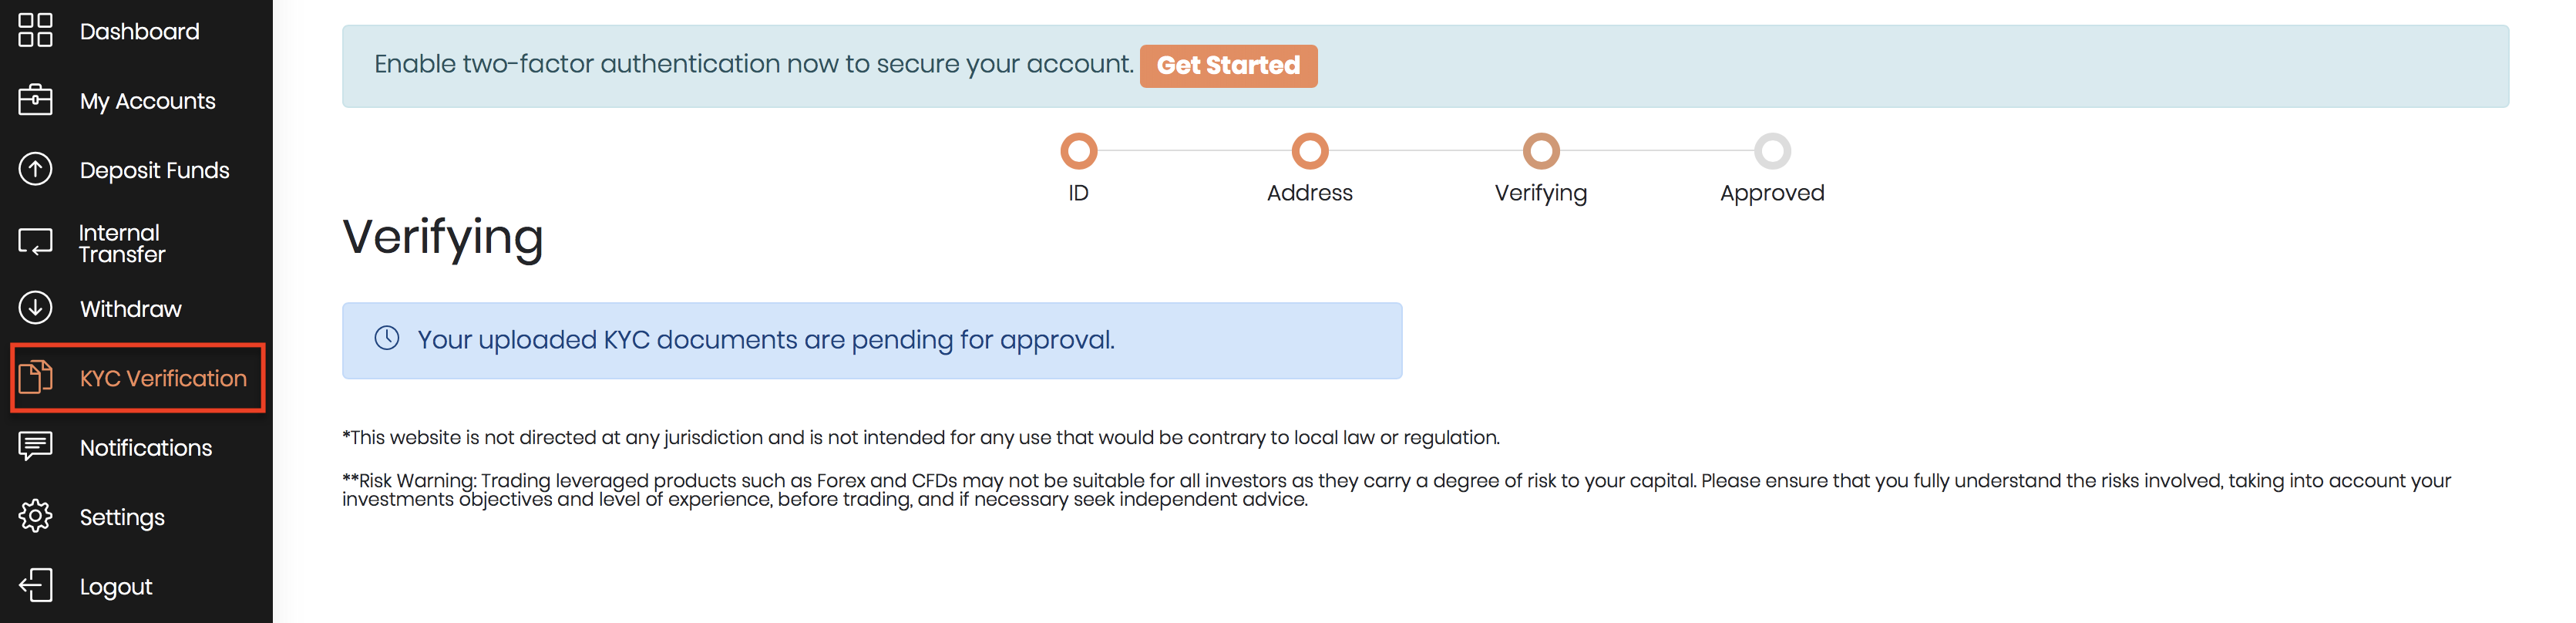Screen dimensions: 2576x623
Task: Open the Dashboard menu item
Action: coord(139,32)
